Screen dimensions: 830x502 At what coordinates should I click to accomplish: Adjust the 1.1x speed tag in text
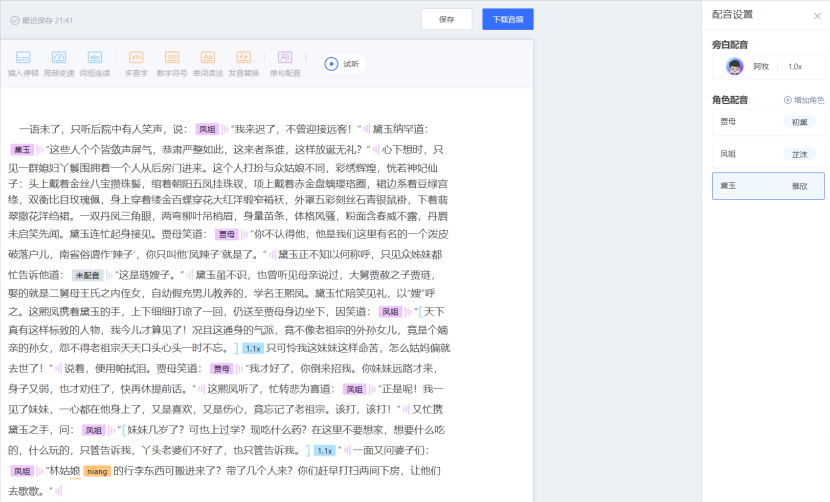click(253, 348)
